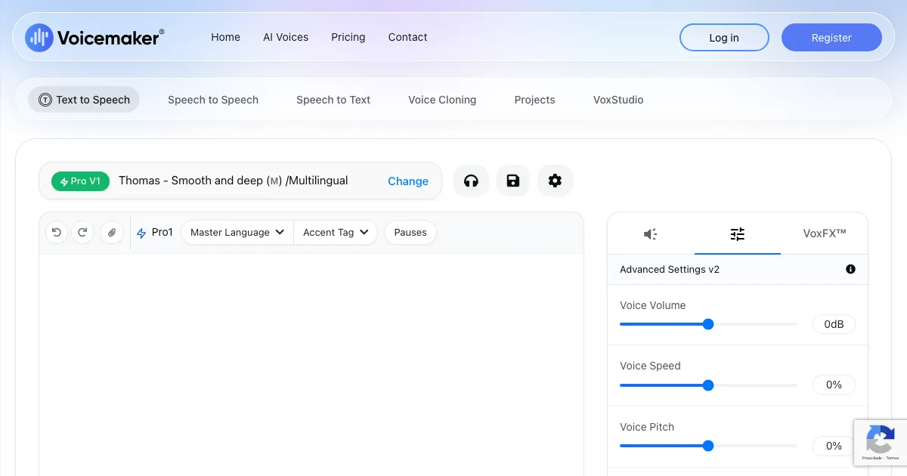This screenshot has height=476, width=907.
Task: Click the paperclip attach icon
Action: coord(111,233)
